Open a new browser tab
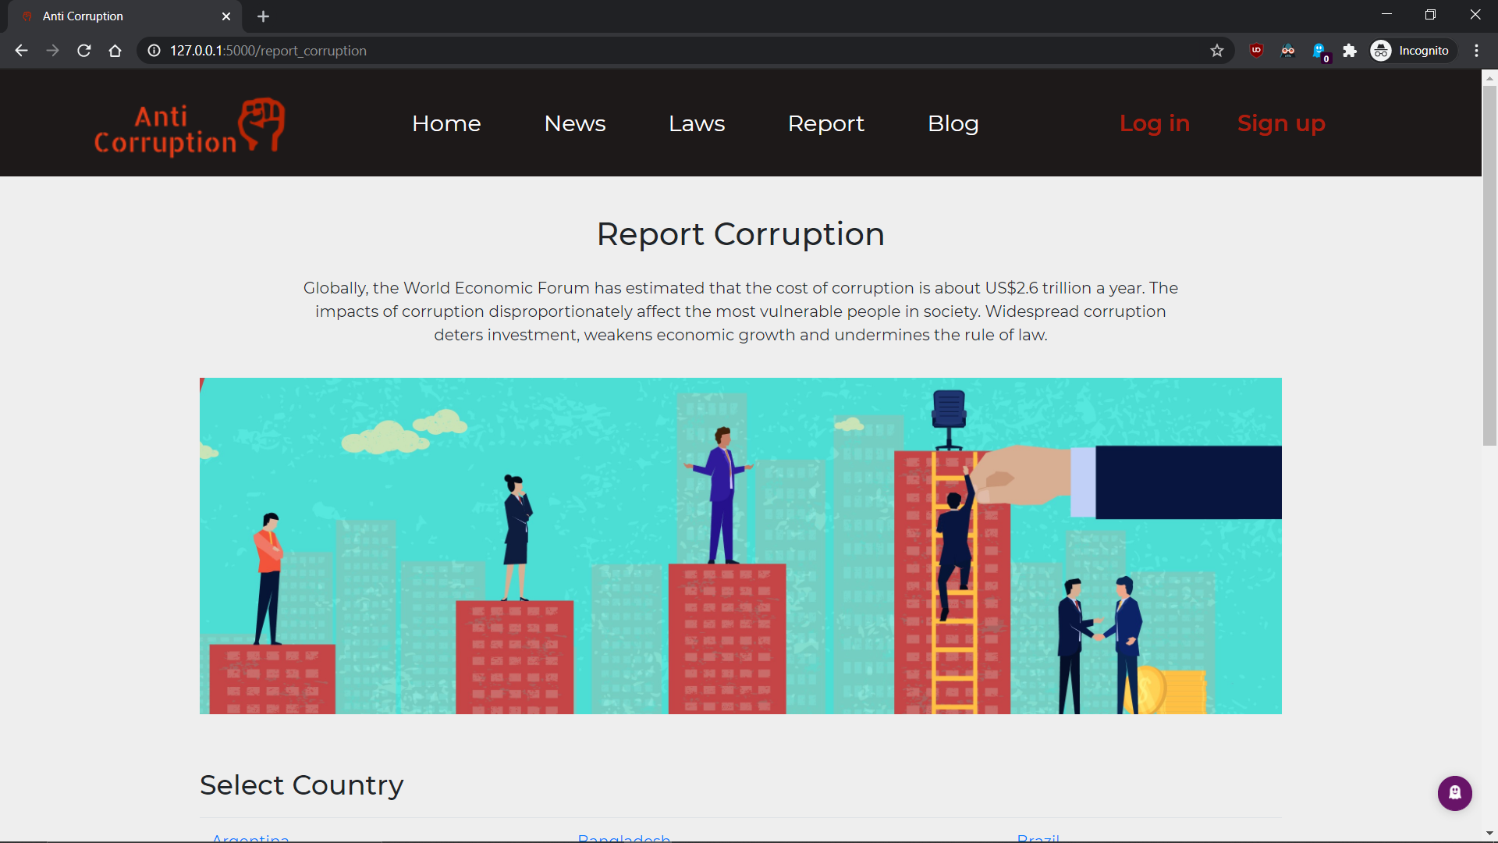The width and height of the screenshot is (1498, 843). click(263, 16)
